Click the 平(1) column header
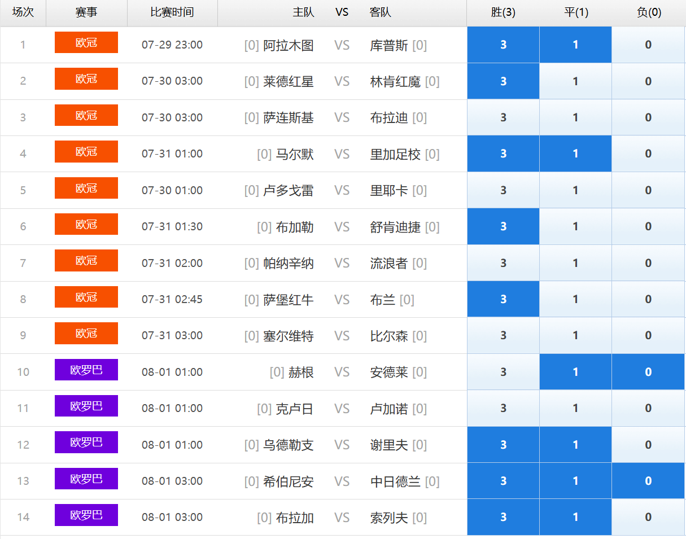 click(576, 12)
